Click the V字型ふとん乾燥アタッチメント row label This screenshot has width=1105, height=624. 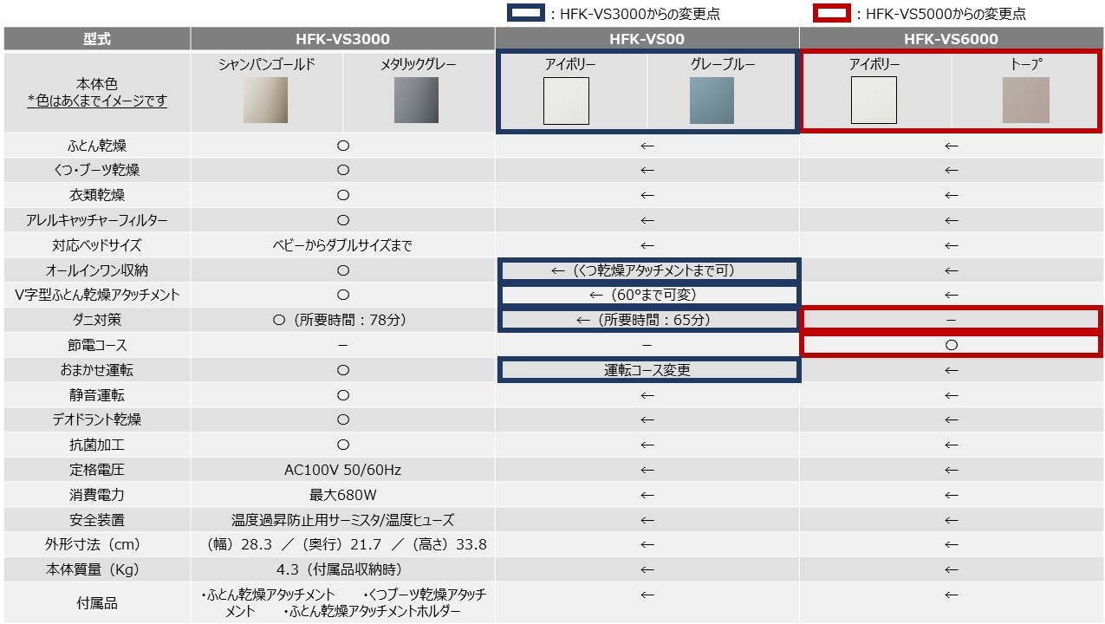click(x=97, y=295)
